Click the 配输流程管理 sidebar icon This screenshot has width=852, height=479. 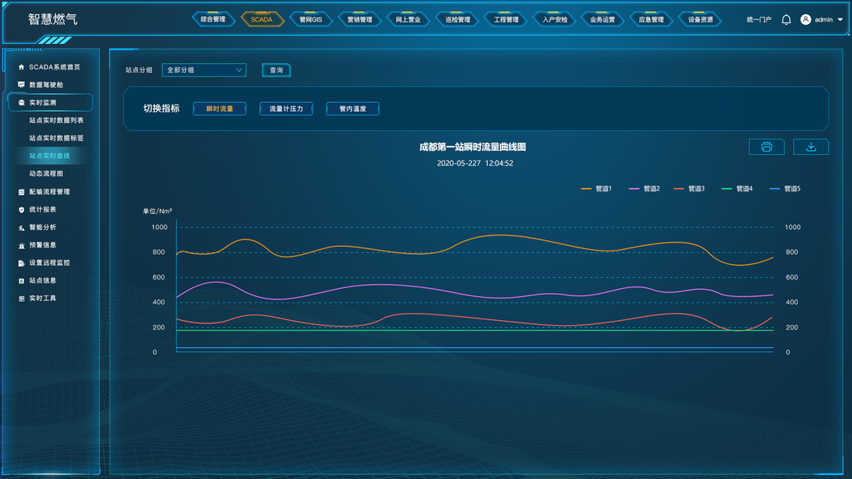22,192
